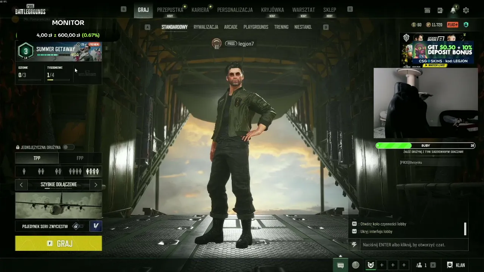Select the four-player squad icon
Screen dimensions: 484x272
(x=75, y=172)
